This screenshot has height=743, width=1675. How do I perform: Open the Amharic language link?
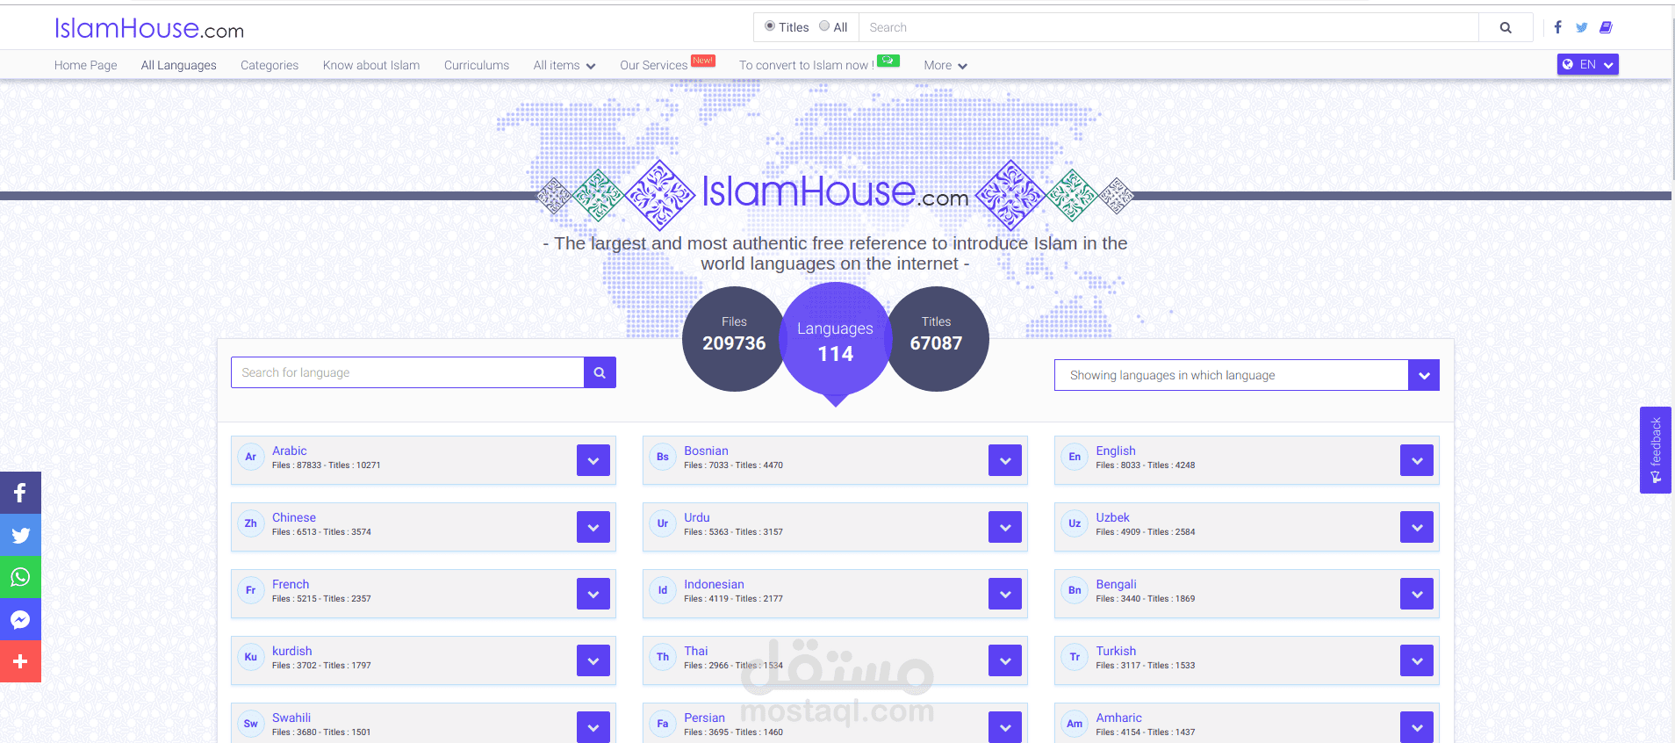point(1118,718)
